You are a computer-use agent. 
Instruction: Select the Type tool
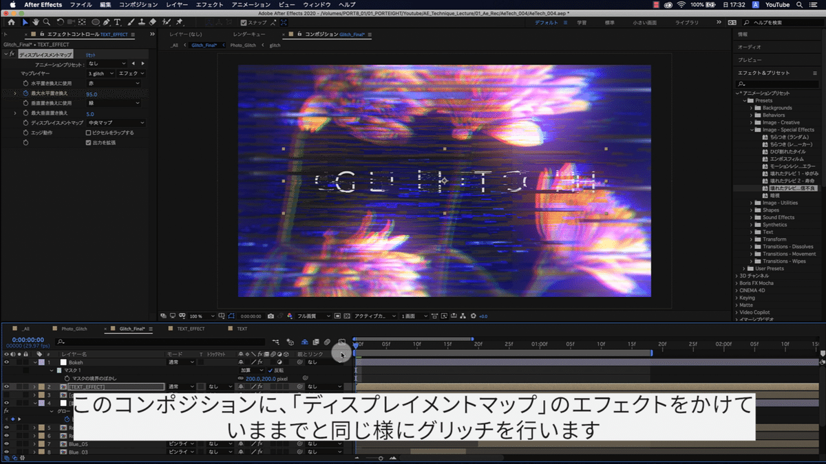(x=117, y=24)
